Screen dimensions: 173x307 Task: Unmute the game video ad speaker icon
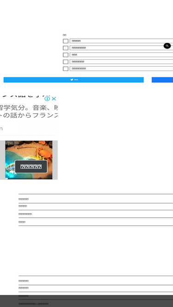coord(13,172)
